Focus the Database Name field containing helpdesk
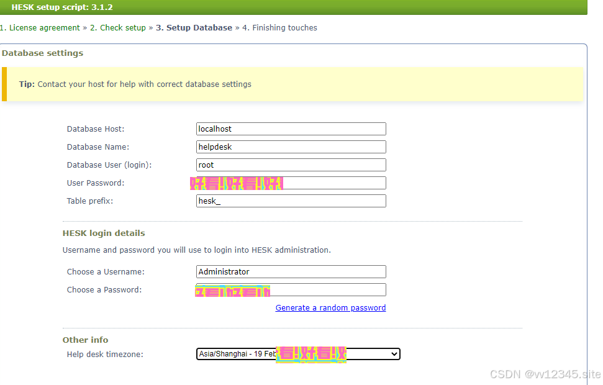The height and width of the screenshot is (385, 603). click(x=291, y=147)
